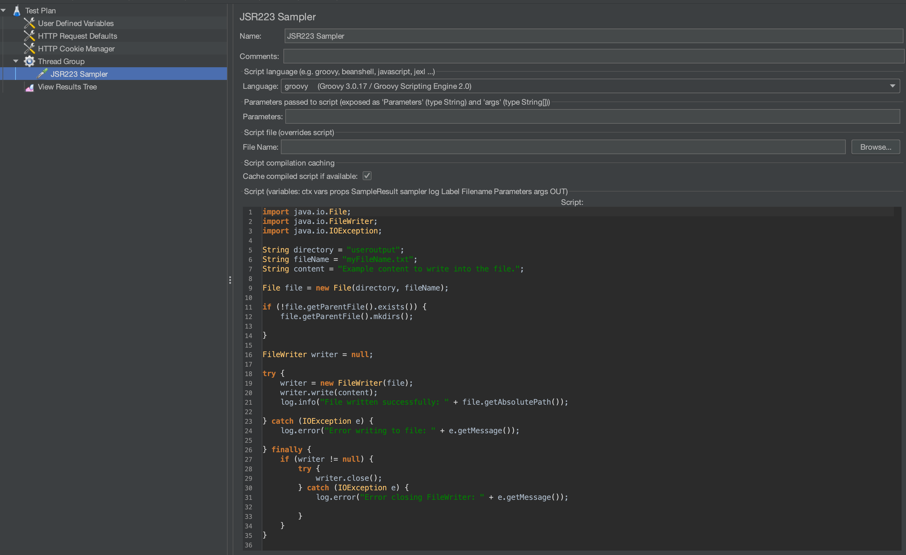The width and height of the screenshot is (906, 555).
Task: Click the JSR223 Sampler pipette icon
Action: click(x=42, y=74)
